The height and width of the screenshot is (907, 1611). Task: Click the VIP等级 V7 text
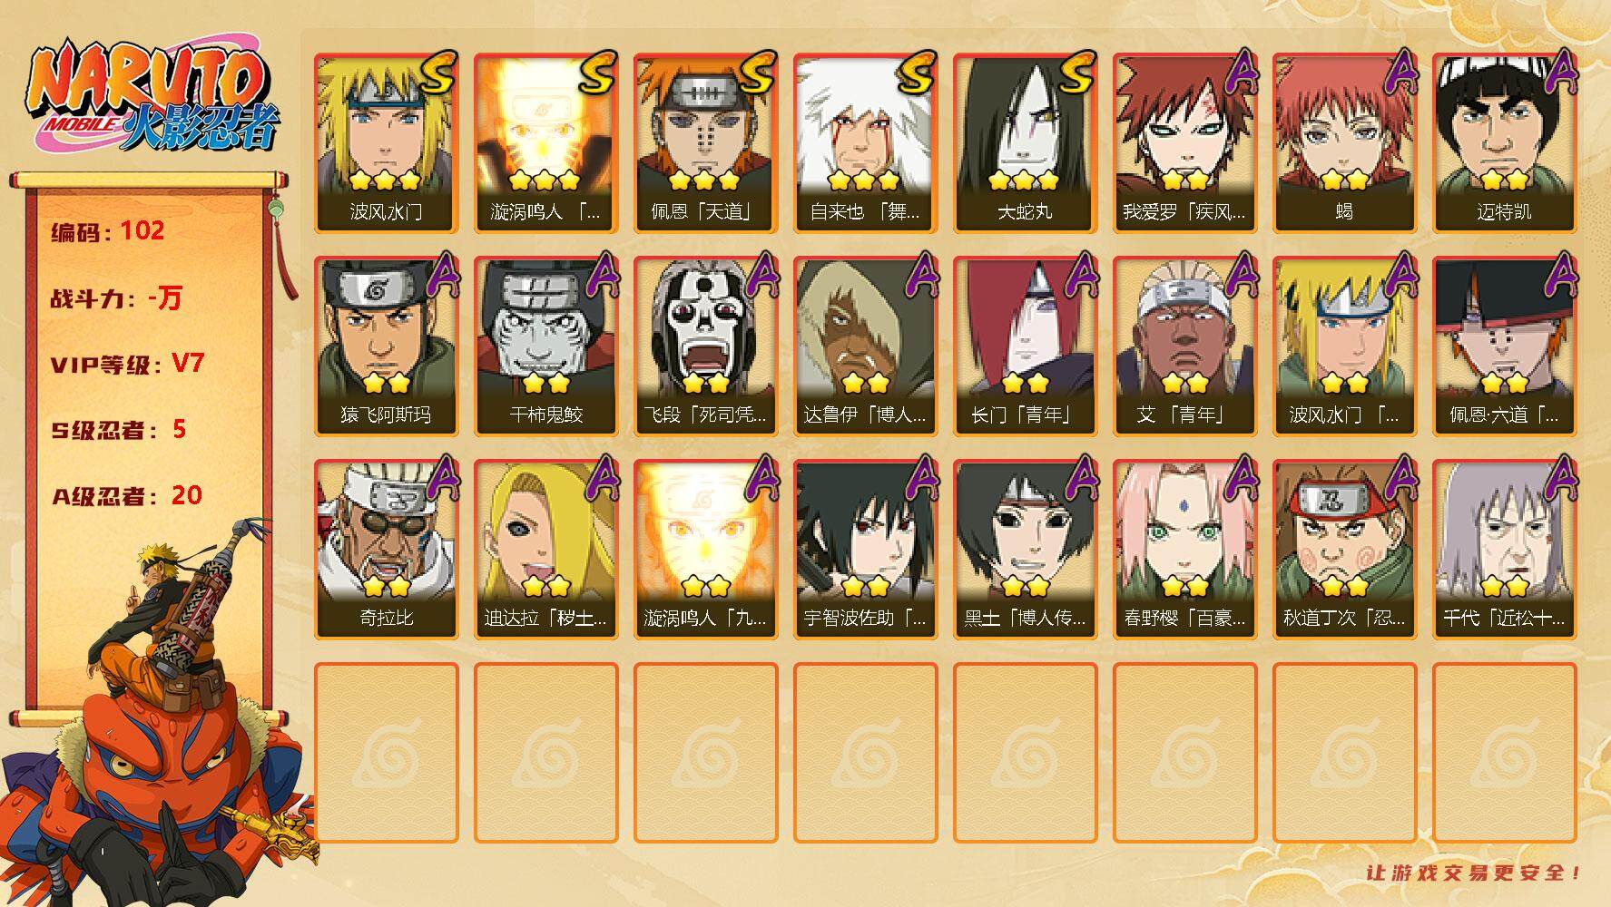click(x=127, y=364)
